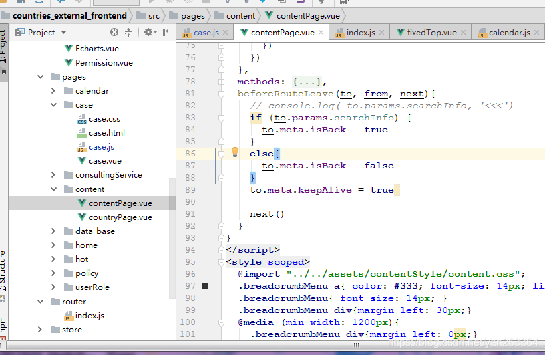Click the closing script tag on line 94
545x355 pixels.
click(x=252, y=250)
